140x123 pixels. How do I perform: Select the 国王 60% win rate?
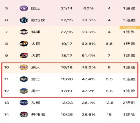click(88, 8)
